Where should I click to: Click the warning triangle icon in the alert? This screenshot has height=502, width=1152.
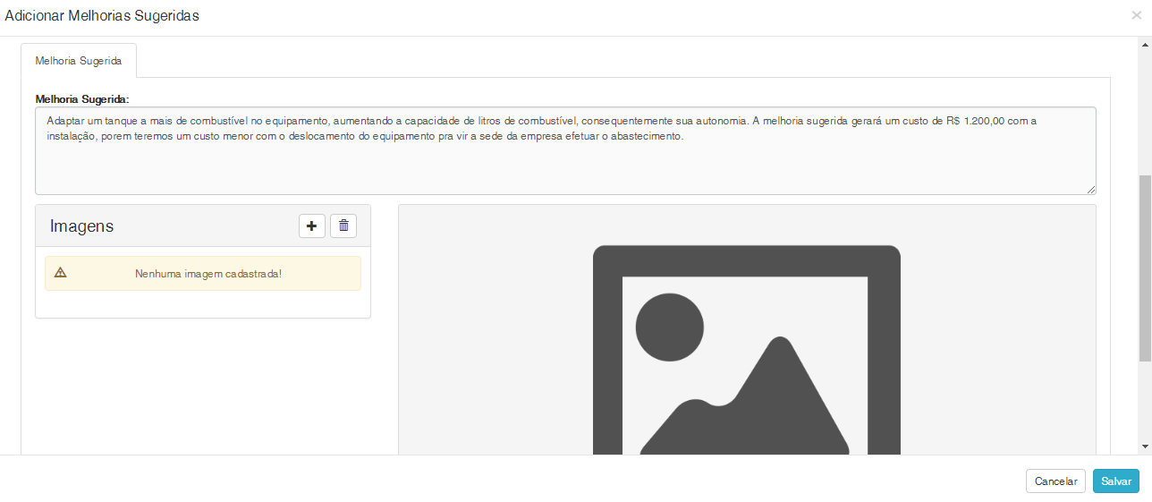click(x=61, y=273)
